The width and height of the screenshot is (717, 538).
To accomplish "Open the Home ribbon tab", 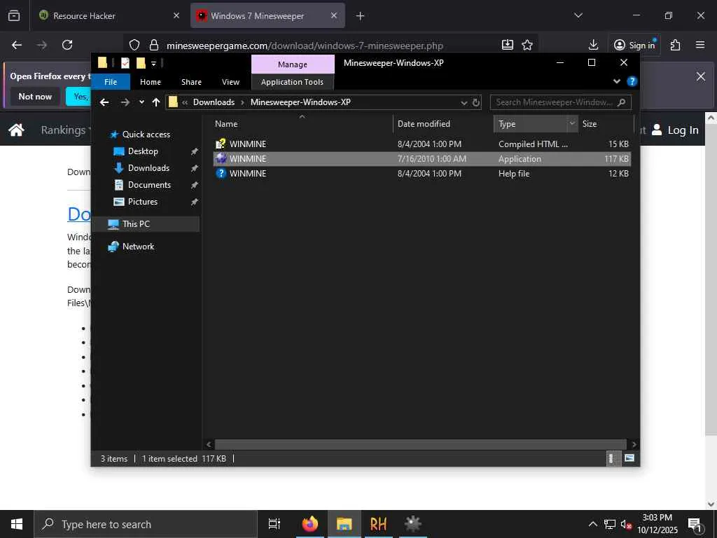I will point(151,82).
